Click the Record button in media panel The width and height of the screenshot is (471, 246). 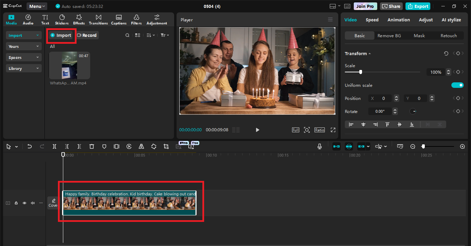pyautogui.click(x=87, y=35)
